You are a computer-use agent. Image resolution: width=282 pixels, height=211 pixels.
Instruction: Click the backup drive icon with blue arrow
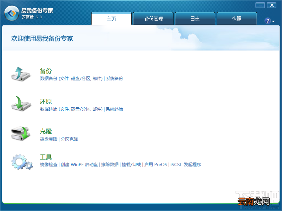[21, 74]
